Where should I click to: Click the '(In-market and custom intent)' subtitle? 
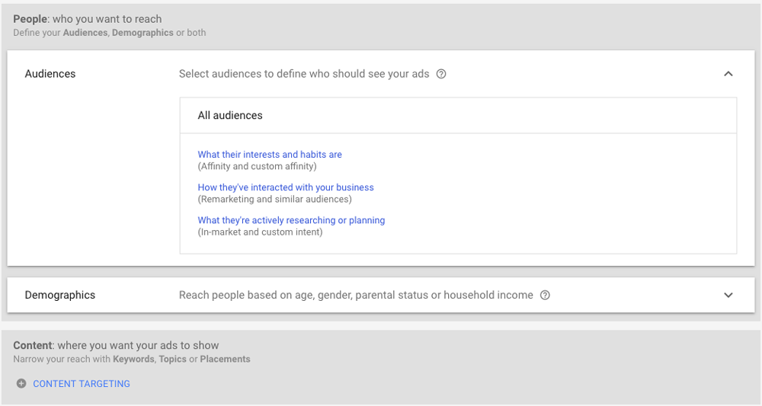260,232
